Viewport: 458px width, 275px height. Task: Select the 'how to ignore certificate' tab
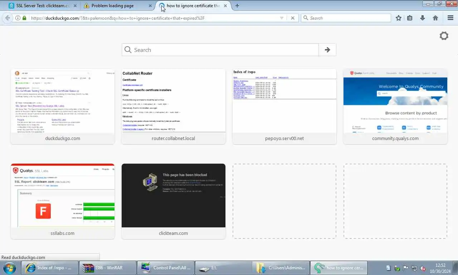[x=193, y=6]
